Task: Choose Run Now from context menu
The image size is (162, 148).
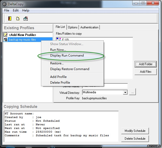Action: pyautogui.click(x=72, y=50)
